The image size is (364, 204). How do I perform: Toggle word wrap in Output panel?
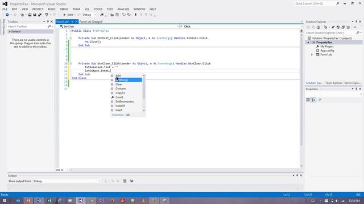131,181
